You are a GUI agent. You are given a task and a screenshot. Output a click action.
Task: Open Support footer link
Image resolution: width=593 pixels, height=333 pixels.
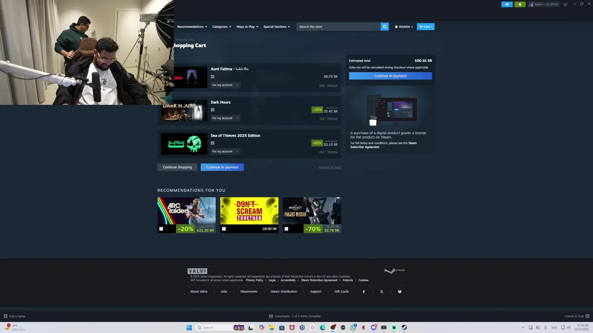coord(315,291)
